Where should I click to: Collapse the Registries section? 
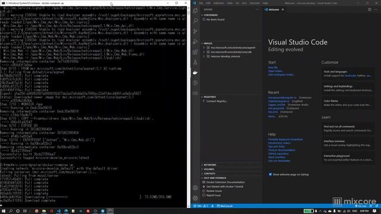coord(232,97)
